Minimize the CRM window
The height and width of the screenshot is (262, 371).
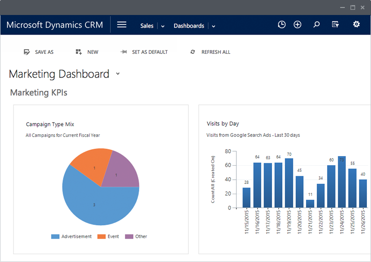pyautogui.click(x=342, y=7)
